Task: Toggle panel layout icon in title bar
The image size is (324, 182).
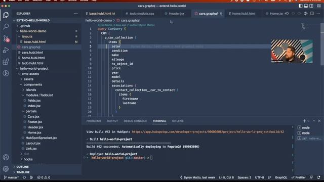Action: [306, 6]
